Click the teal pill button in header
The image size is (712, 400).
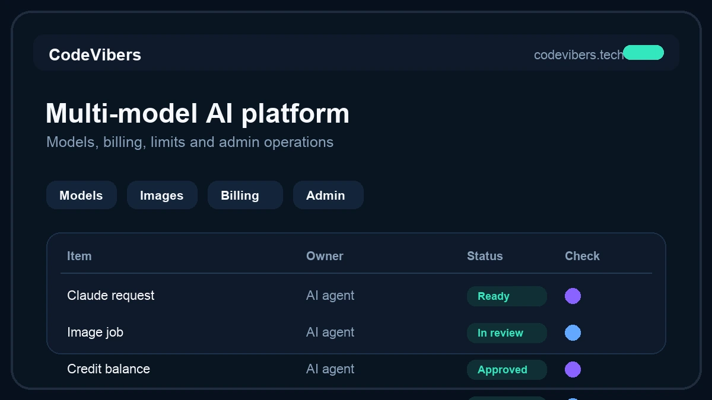click(643, 52)
